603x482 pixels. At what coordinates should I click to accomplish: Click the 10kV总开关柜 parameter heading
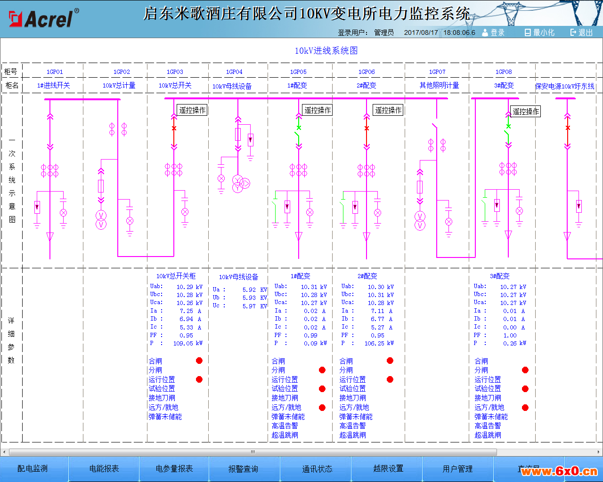(x=176, y=276)
